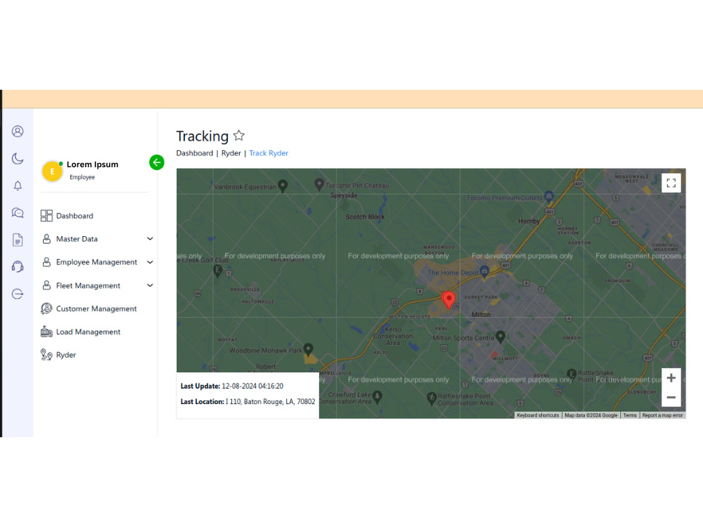Open Fleet Management menu item
Screen dimensions: 703x527
88,285
